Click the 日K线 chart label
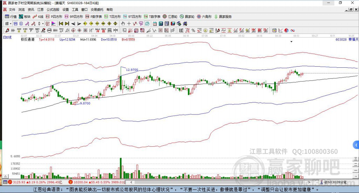The width and height of the screenshot is (359, 193). [7, 37]
